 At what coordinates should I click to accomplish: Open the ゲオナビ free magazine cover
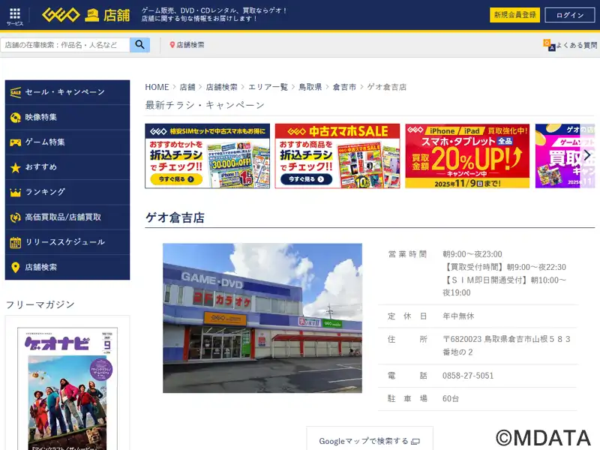(x=67, y=388)
